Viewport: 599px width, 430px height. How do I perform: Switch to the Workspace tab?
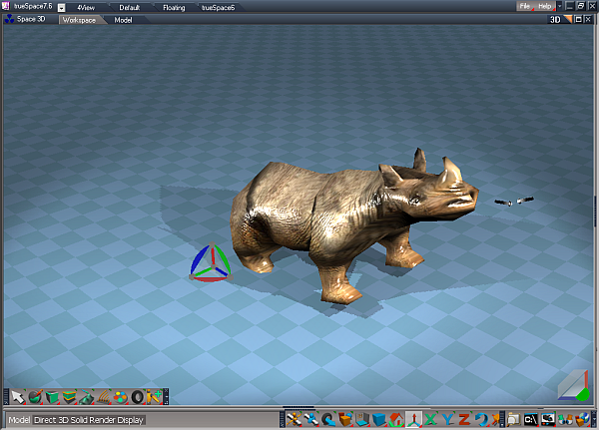pos(79,20)
